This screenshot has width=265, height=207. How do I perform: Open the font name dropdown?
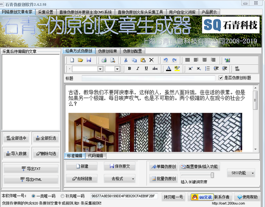pyautogui.click(x=100, y=69)
